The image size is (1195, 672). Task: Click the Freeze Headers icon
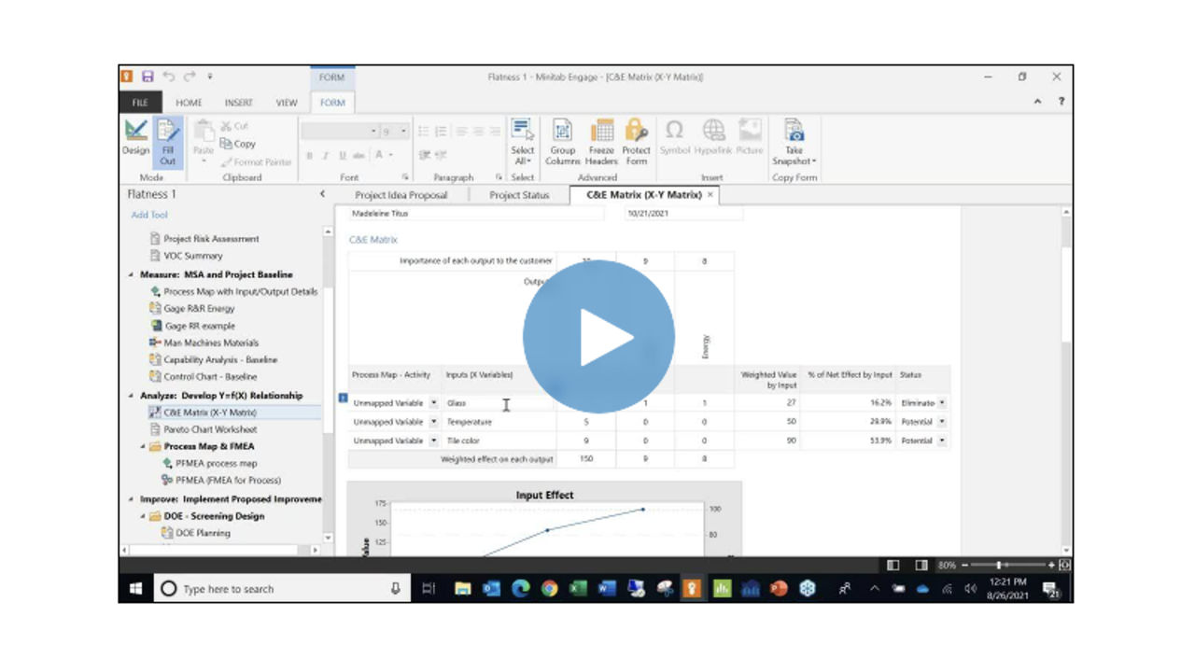601,140
